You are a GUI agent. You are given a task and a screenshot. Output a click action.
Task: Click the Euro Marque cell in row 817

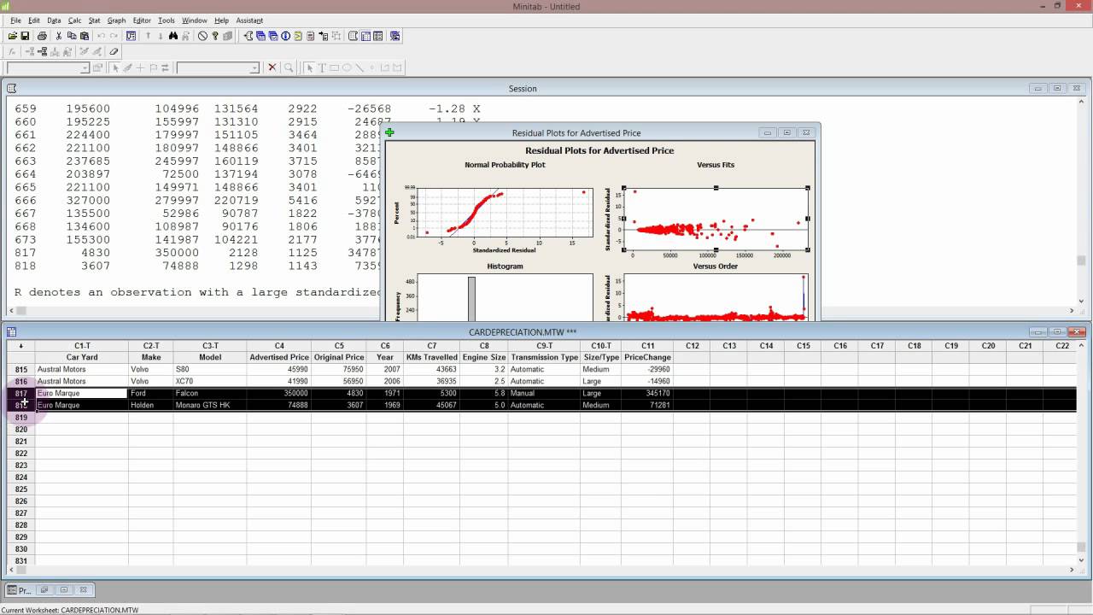(82, 394)
